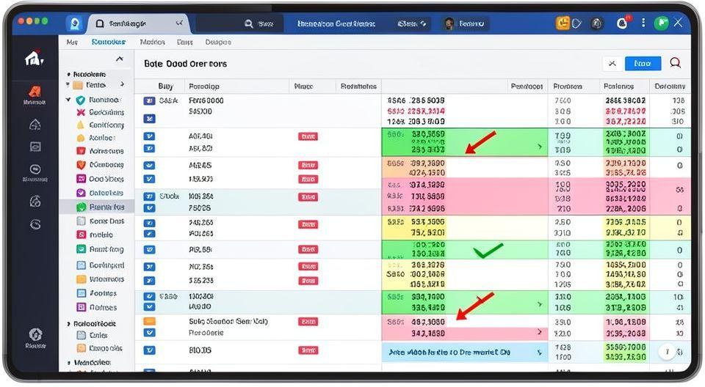Click the red badge button in the second table row
705x387 pixels.
[308, 136]
